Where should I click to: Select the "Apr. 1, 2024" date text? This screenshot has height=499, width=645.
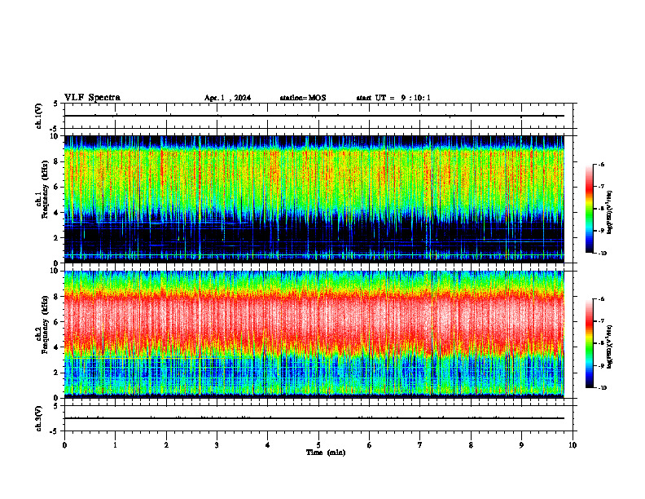pos(227,98)
